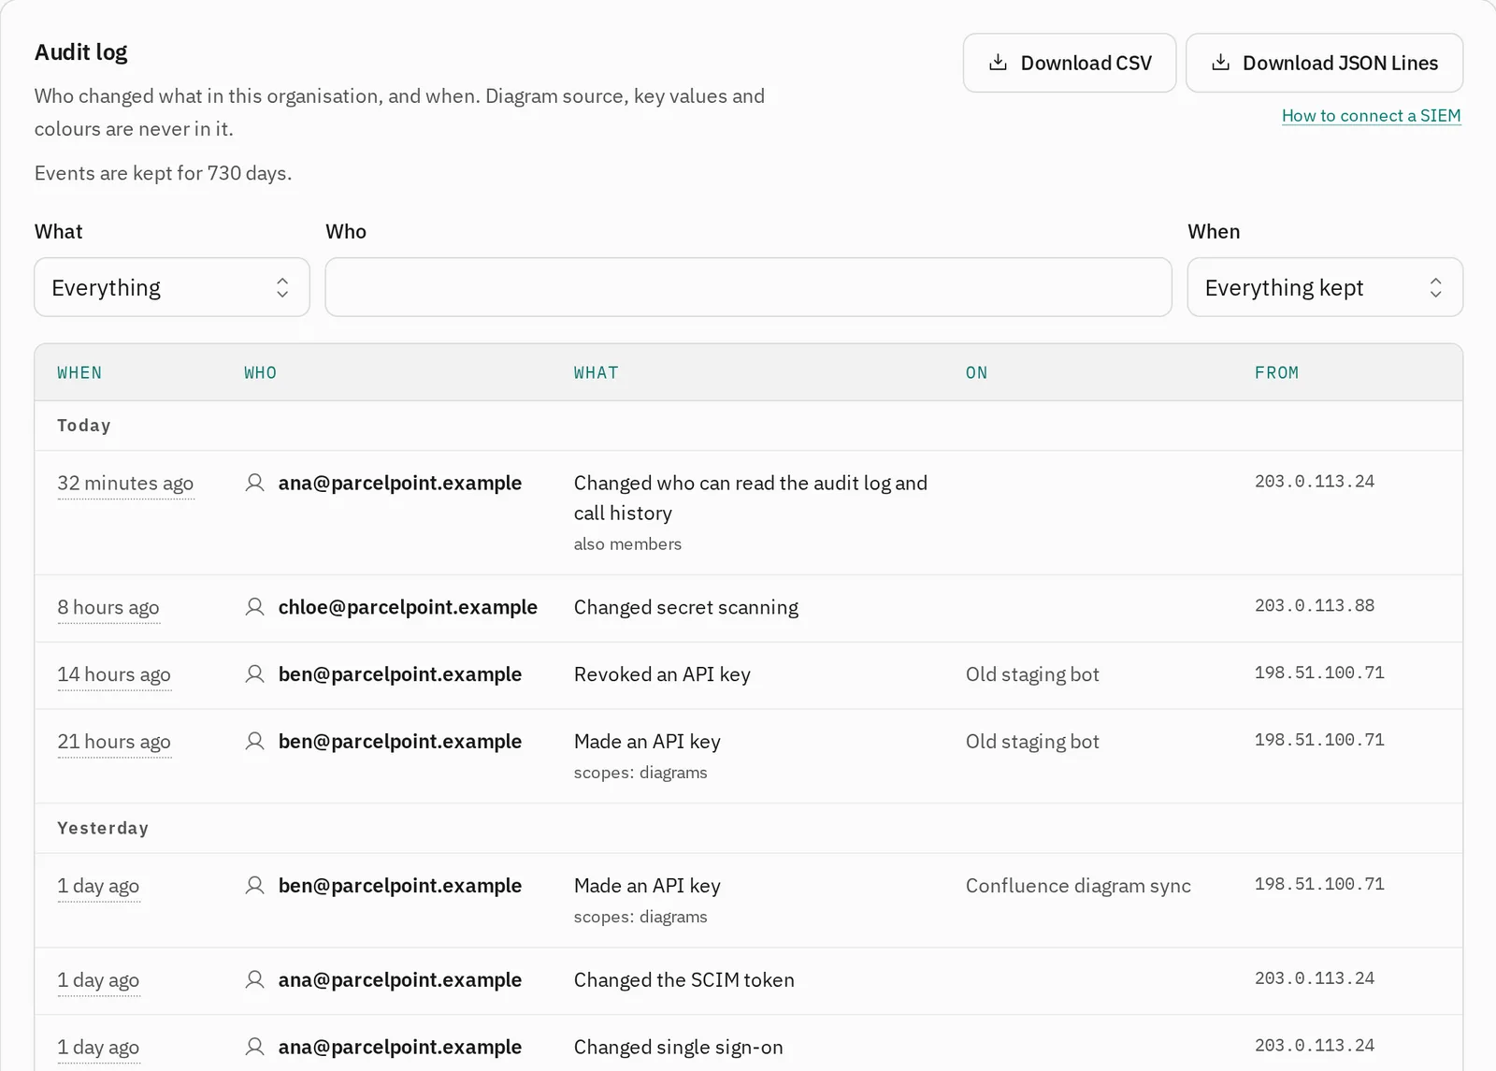Open the When filter dropdown showing Everything kept
This screenshot has height=1071, width=1496.
[1325, 287]
